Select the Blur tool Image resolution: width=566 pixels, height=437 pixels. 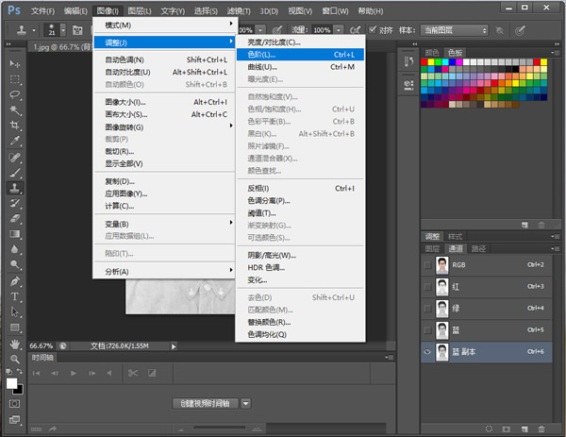15,249
